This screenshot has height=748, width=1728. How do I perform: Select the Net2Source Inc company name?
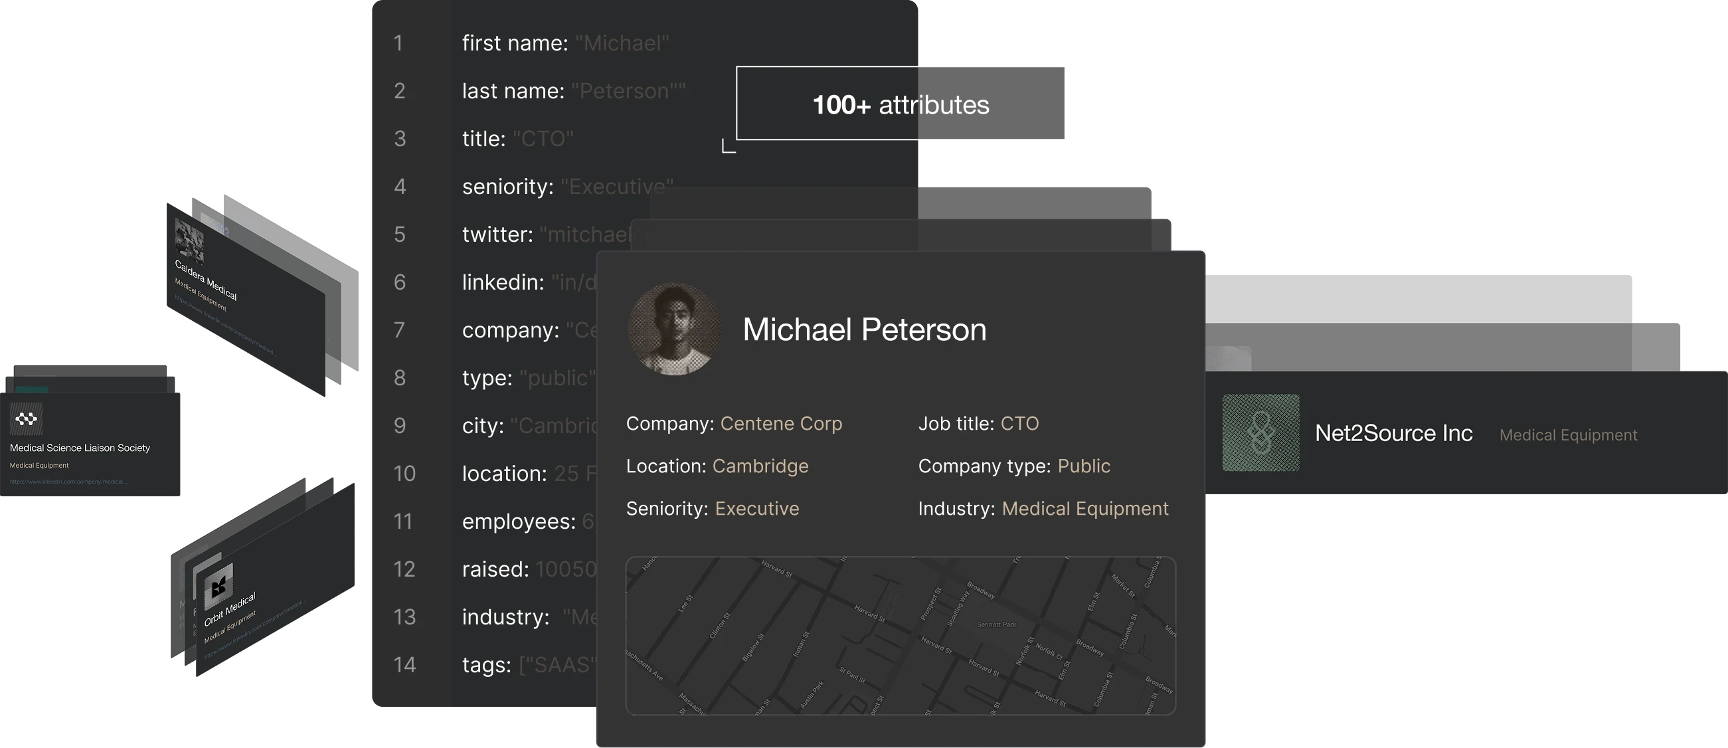1393,433
